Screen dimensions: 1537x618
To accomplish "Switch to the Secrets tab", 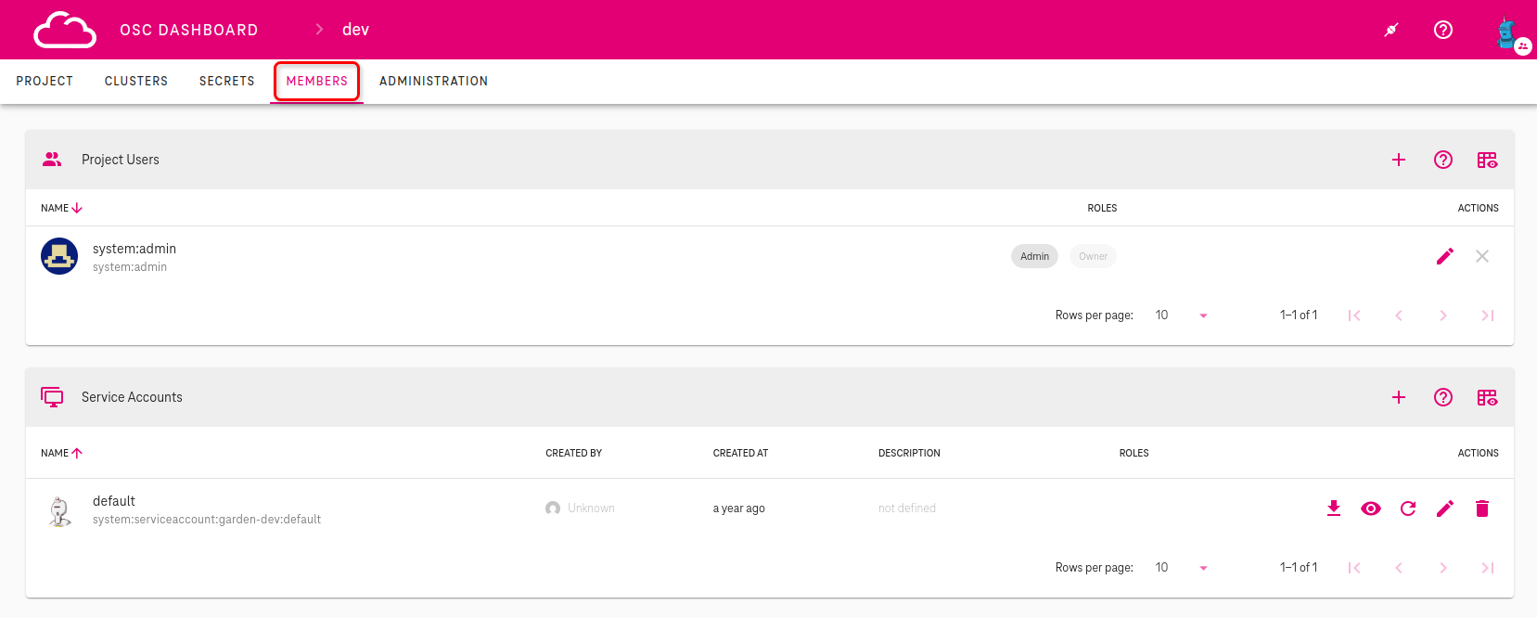I will 227,82.
